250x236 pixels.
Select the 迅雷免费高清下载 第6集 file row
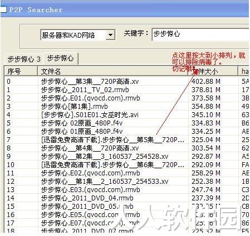pyautogui.click(x=112, y=165)
